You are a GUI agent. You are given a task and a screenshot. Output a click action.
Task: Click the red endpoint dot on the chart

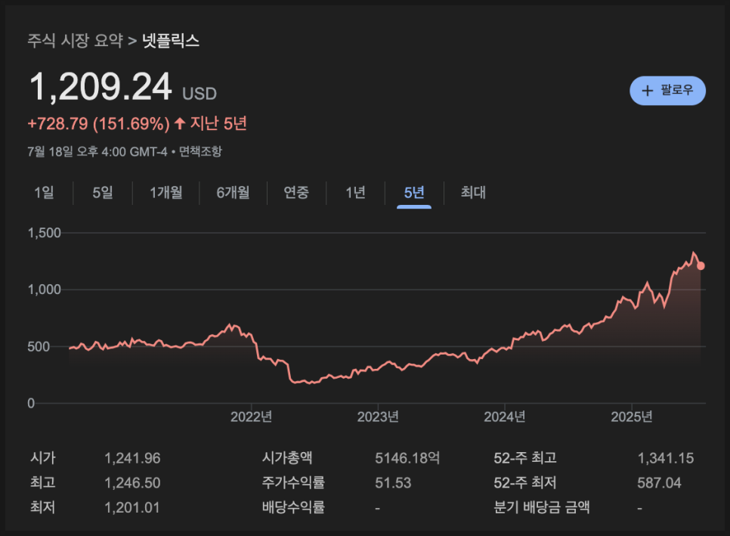[701, 266]
